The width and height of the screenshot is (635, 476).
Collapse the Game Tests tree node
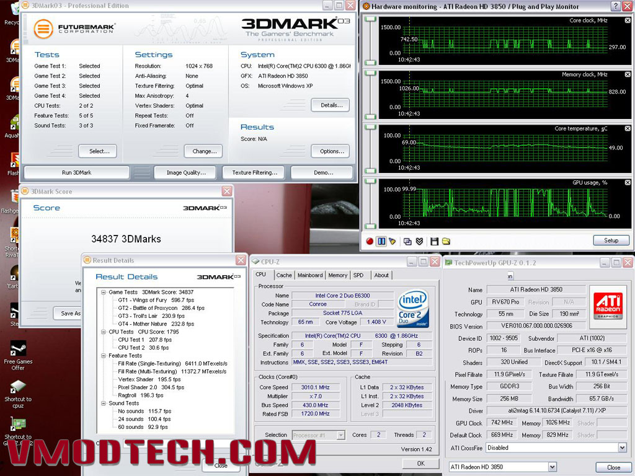[x=104, y=293]
